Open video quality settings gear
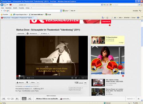 tap(72, 78)
